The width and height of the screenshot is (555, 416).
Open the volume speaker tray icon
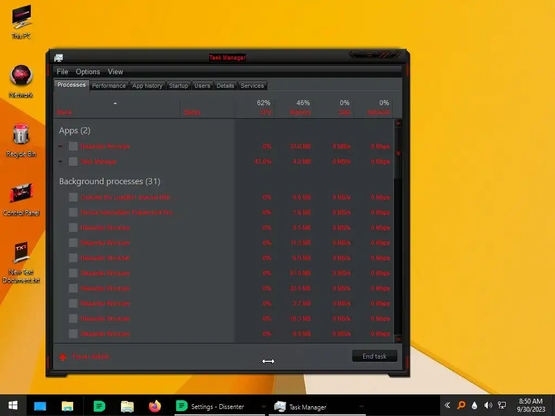[488, 405]
